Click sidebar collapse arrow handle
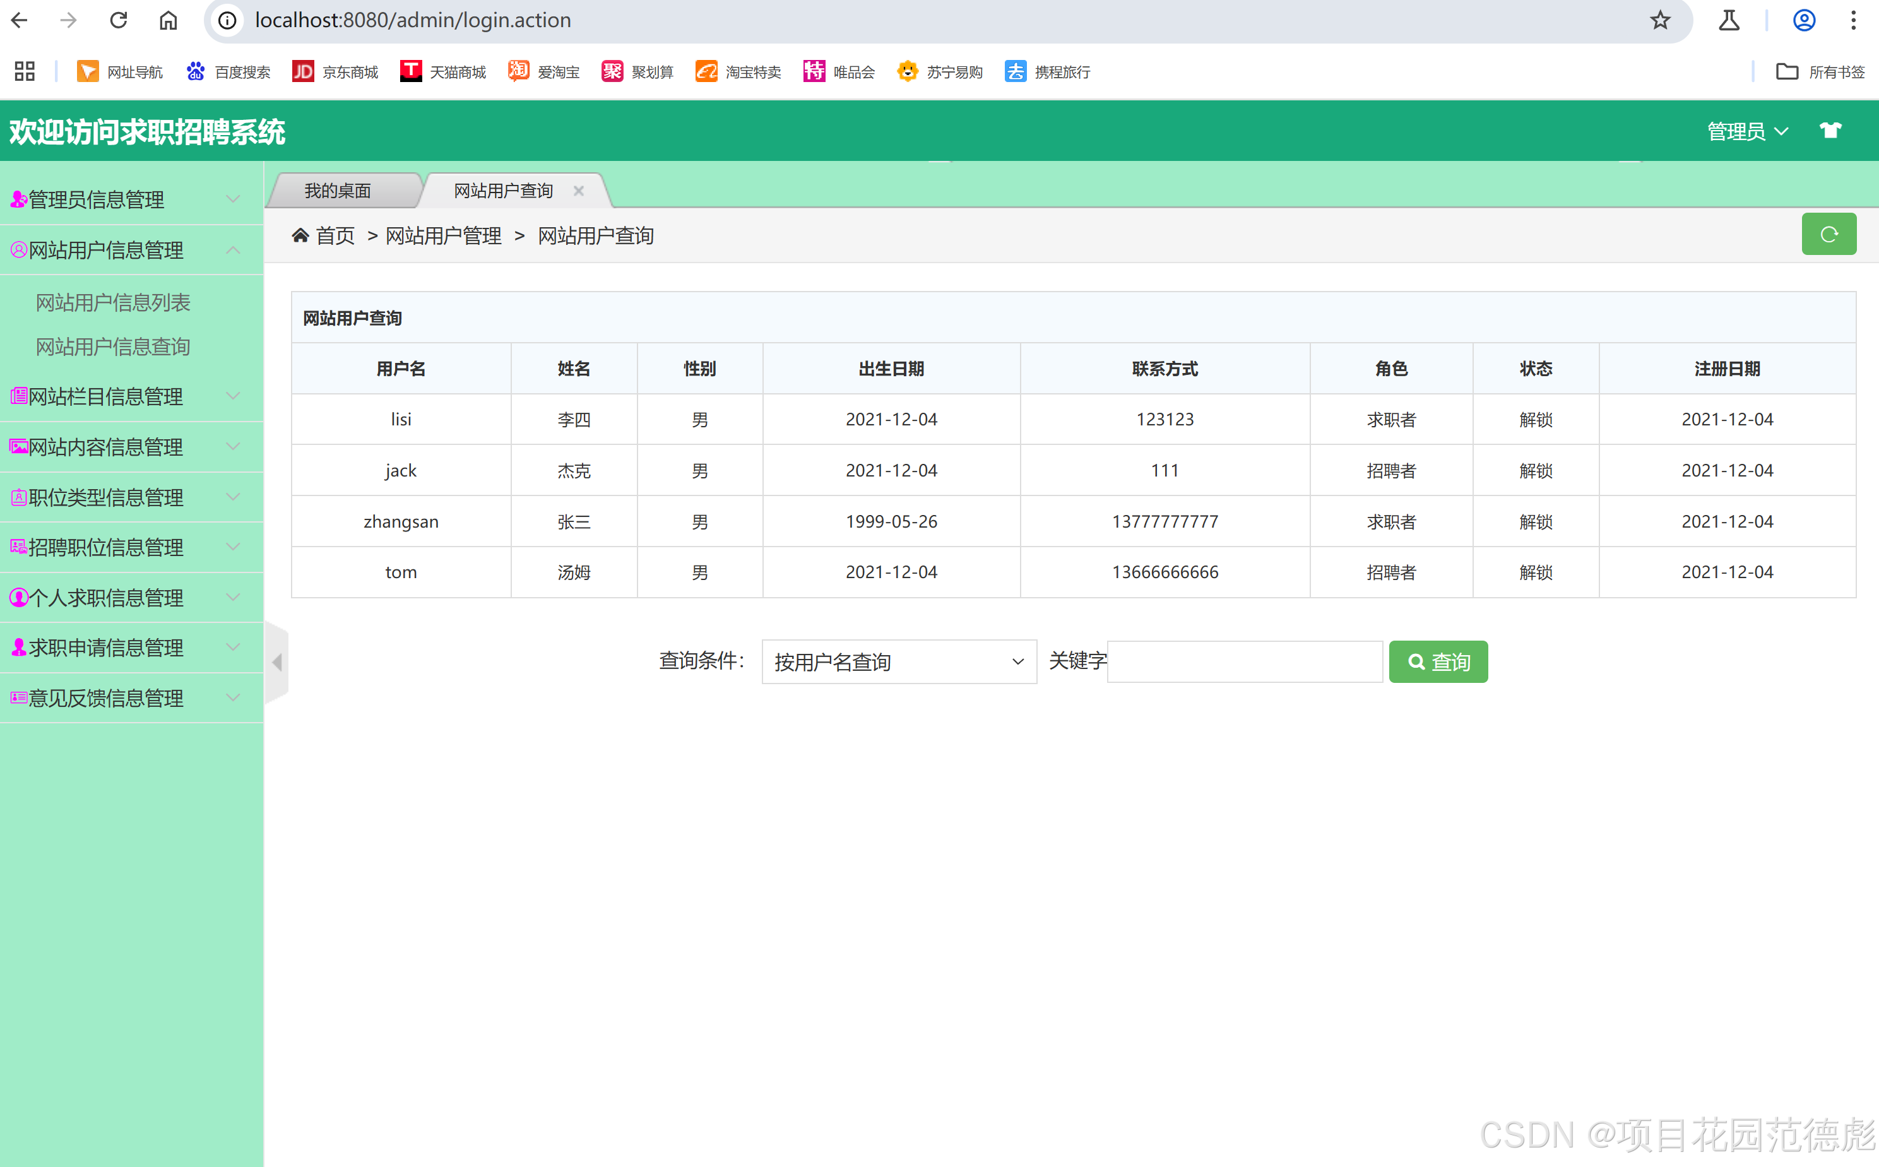 pyautogui.click(x=277, y=662)
